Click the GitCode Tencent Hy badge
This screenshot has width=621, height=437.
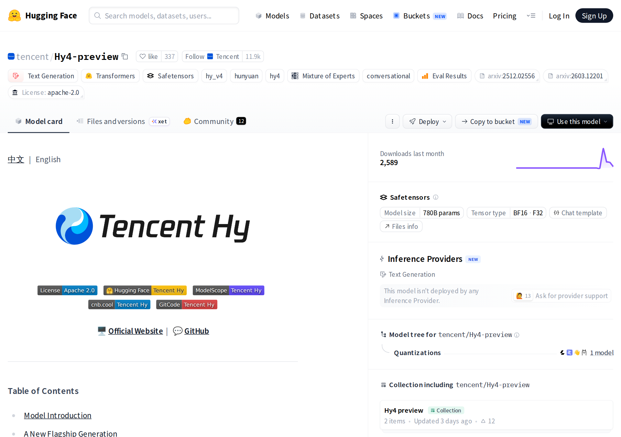pyautogui.click(x=187, y=305)
